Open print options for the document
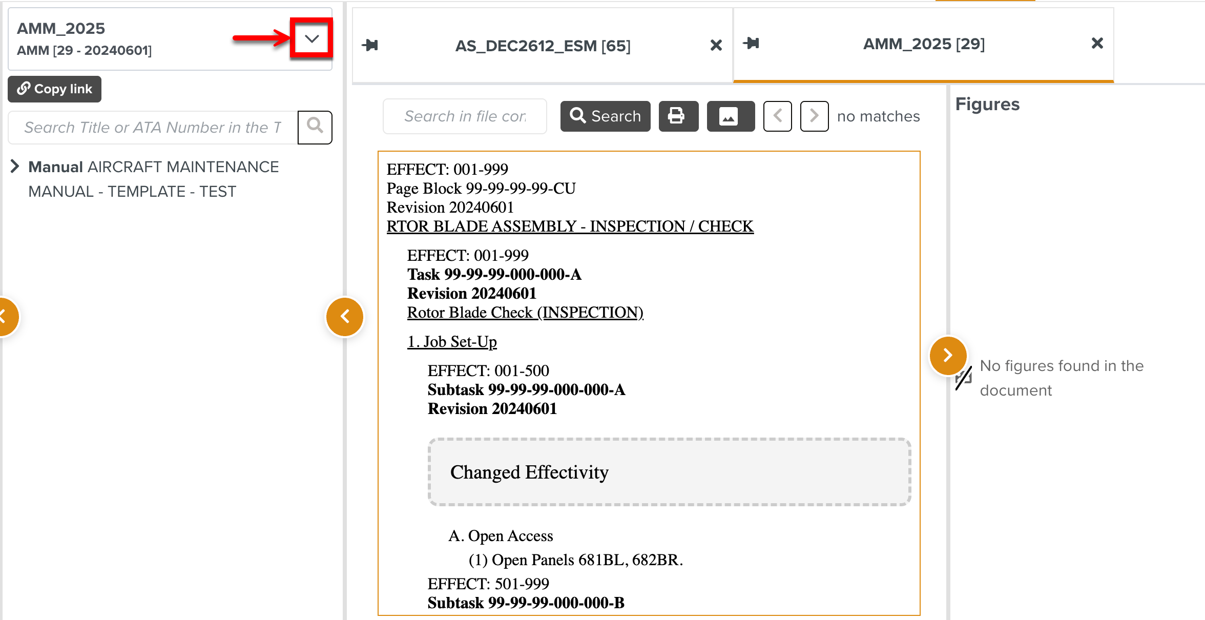The image size is (1205, 620). pyautogui.click(x=678, y=116)
